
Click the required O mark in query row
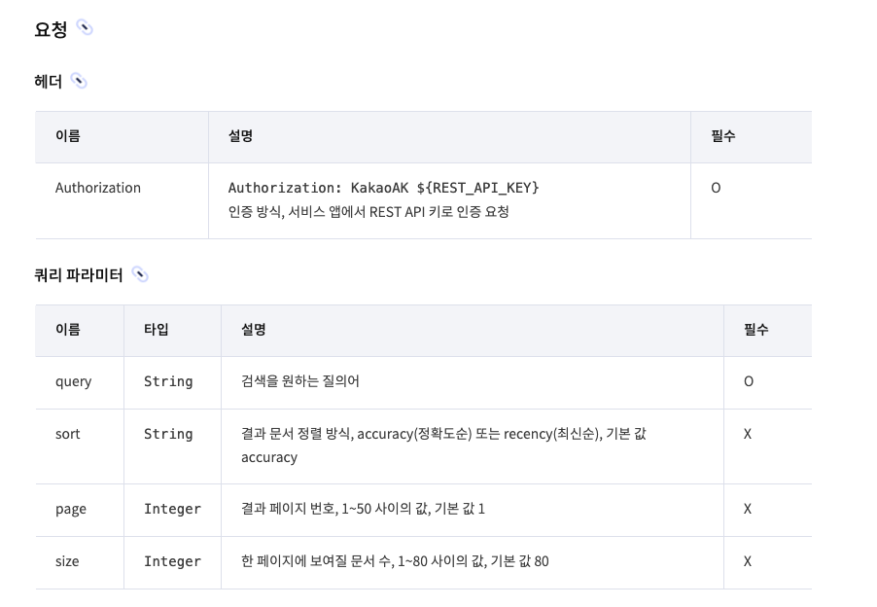(749, 381)
